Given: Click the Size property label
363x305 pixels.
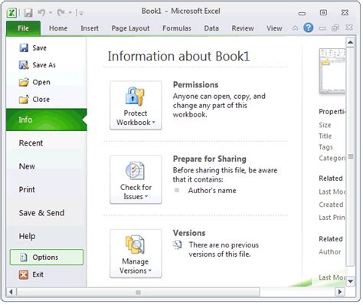Looking at the screenshot, I should [x=325, y=125].
